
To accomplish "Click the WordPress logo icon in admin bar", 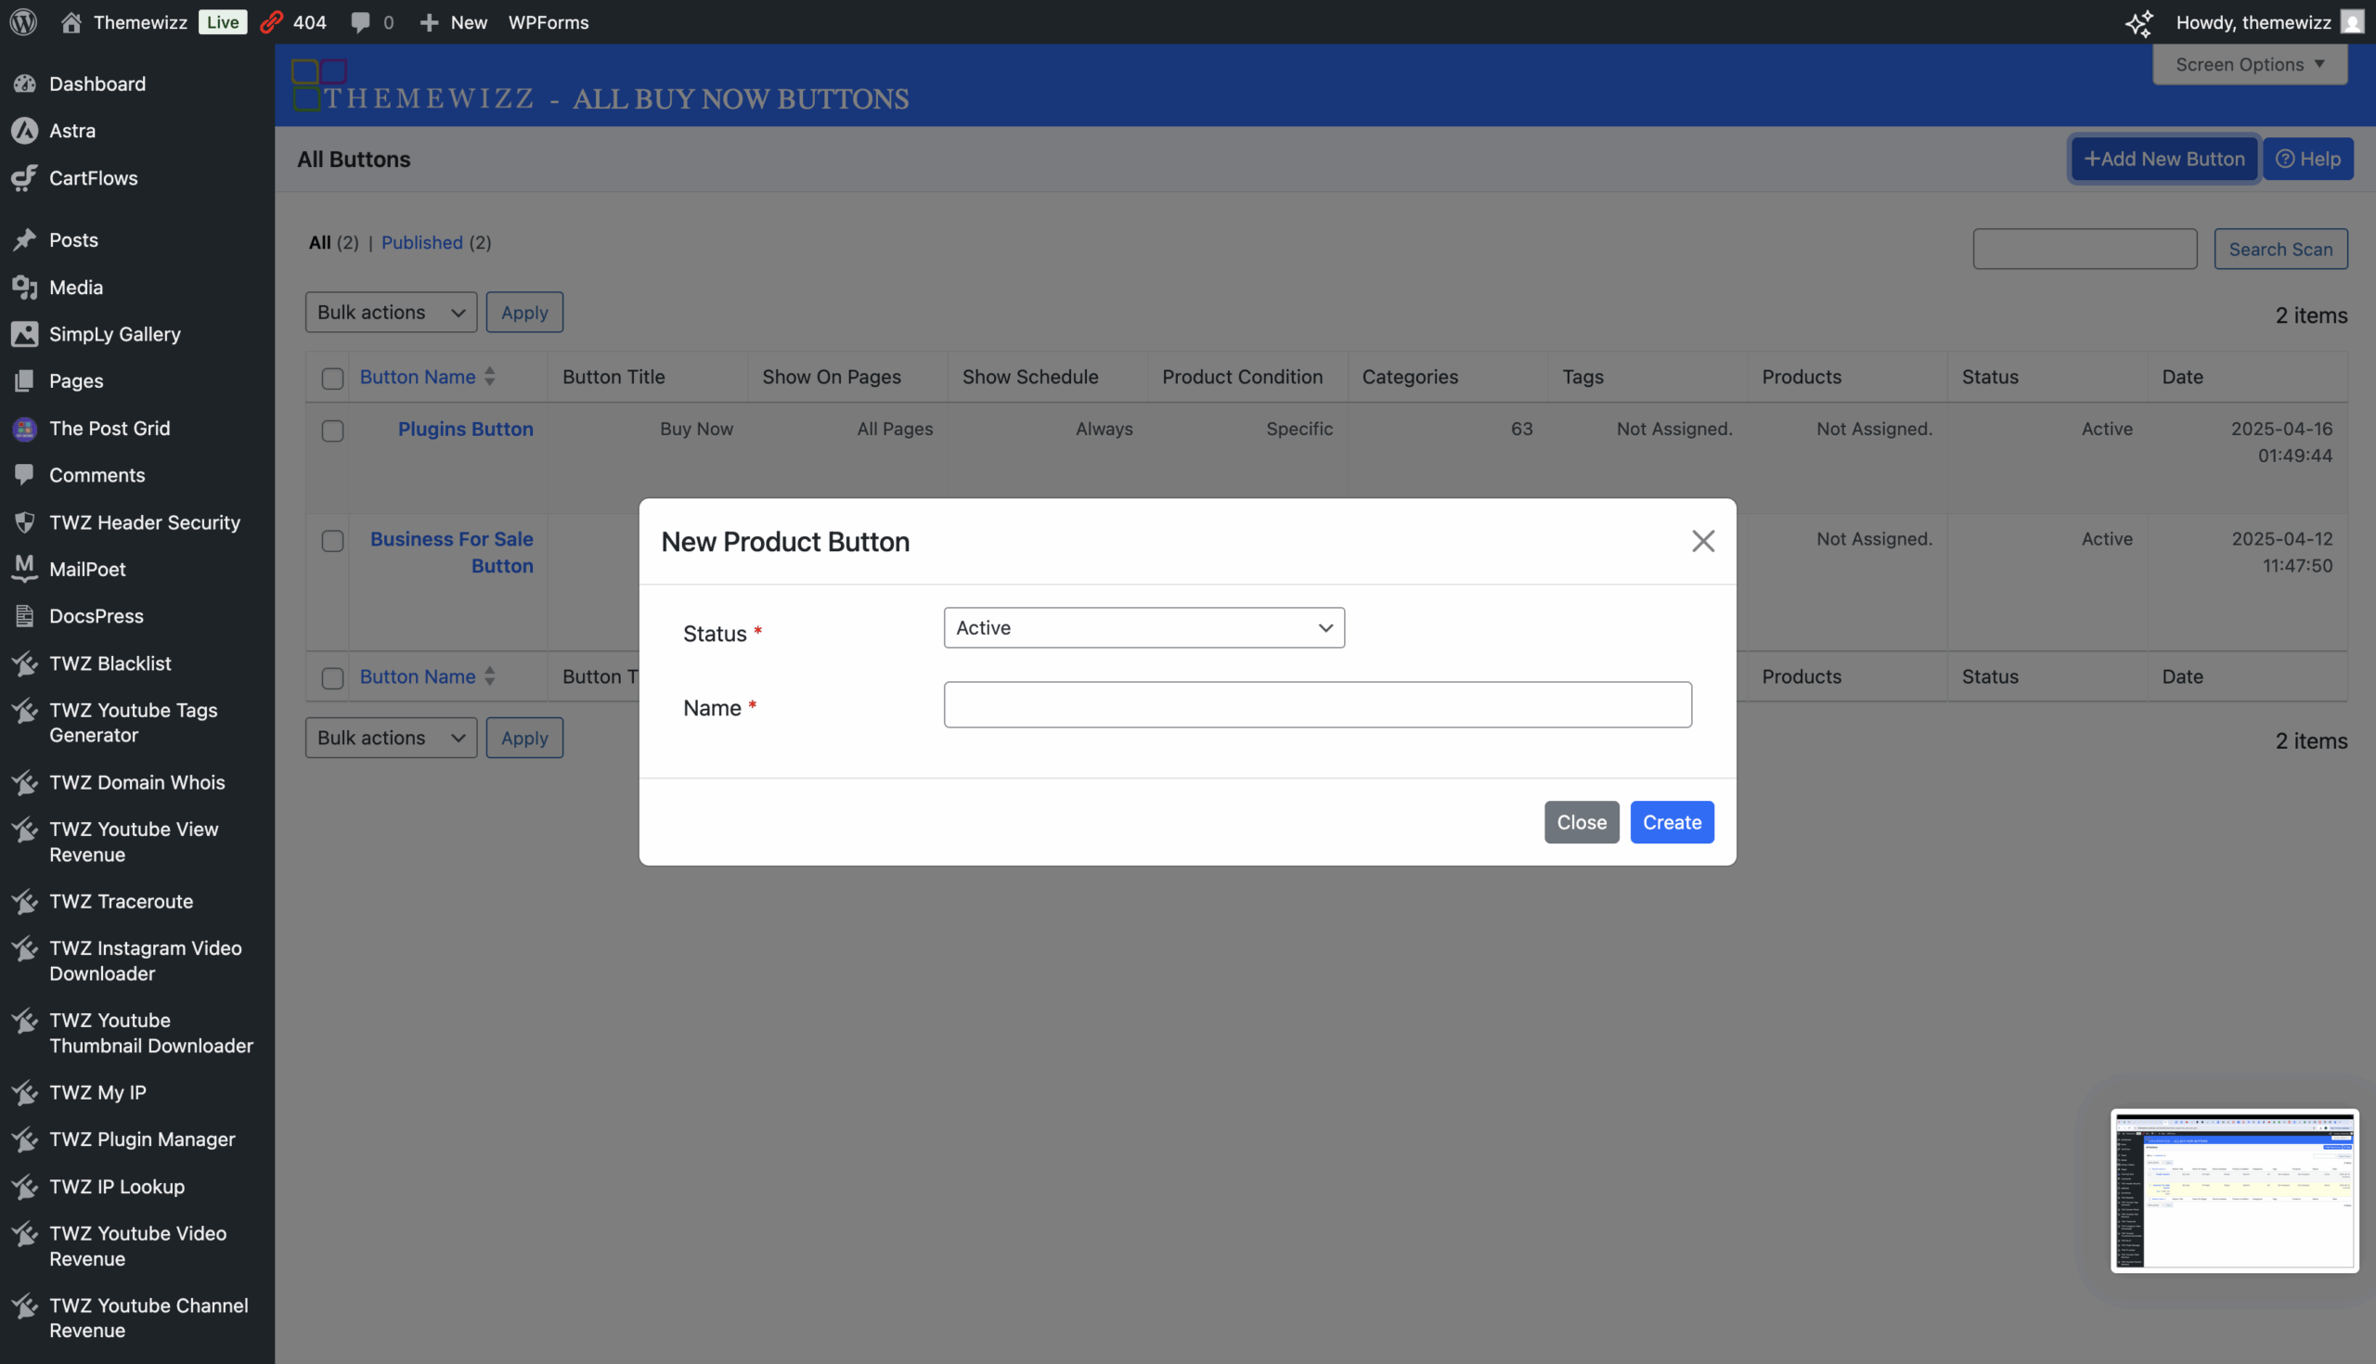I will pyautogui.click(x=23, y=21).
